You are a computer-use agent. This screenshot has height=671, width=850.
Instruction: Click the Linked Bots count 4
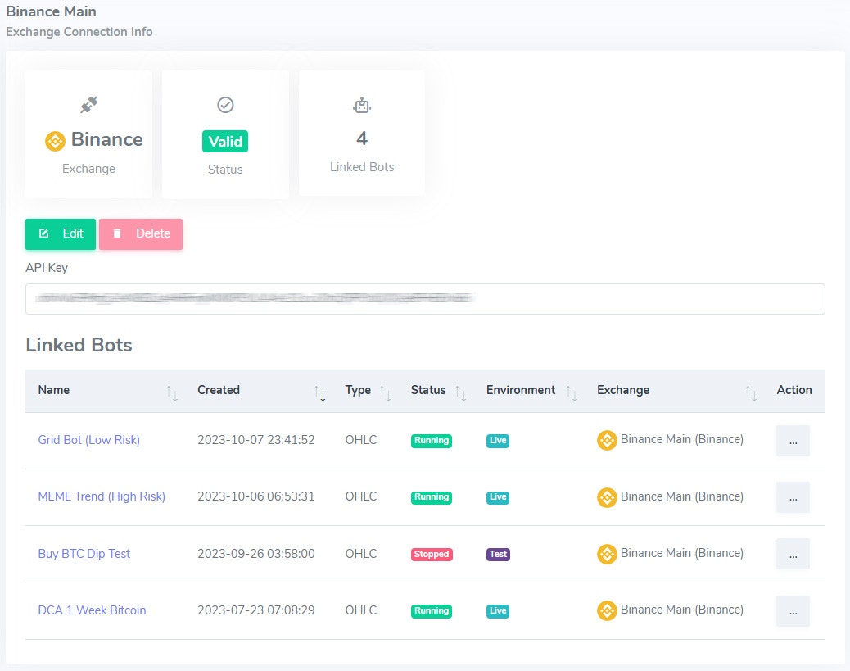tap(362, 138)
